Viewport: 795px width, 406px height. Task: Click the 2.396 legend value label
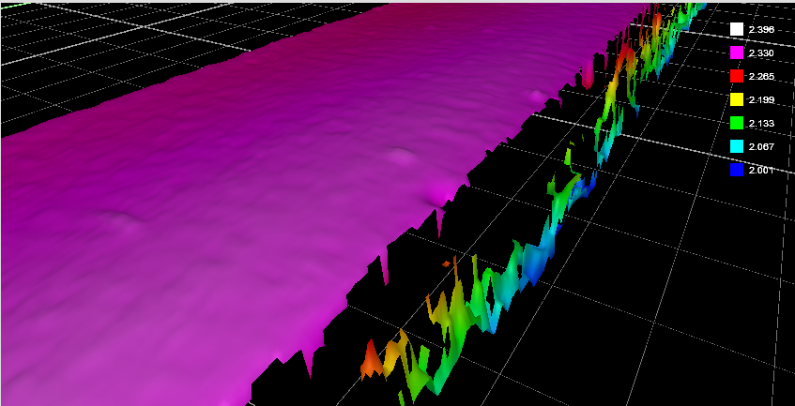pyautogui.click(x=761, y=30)
